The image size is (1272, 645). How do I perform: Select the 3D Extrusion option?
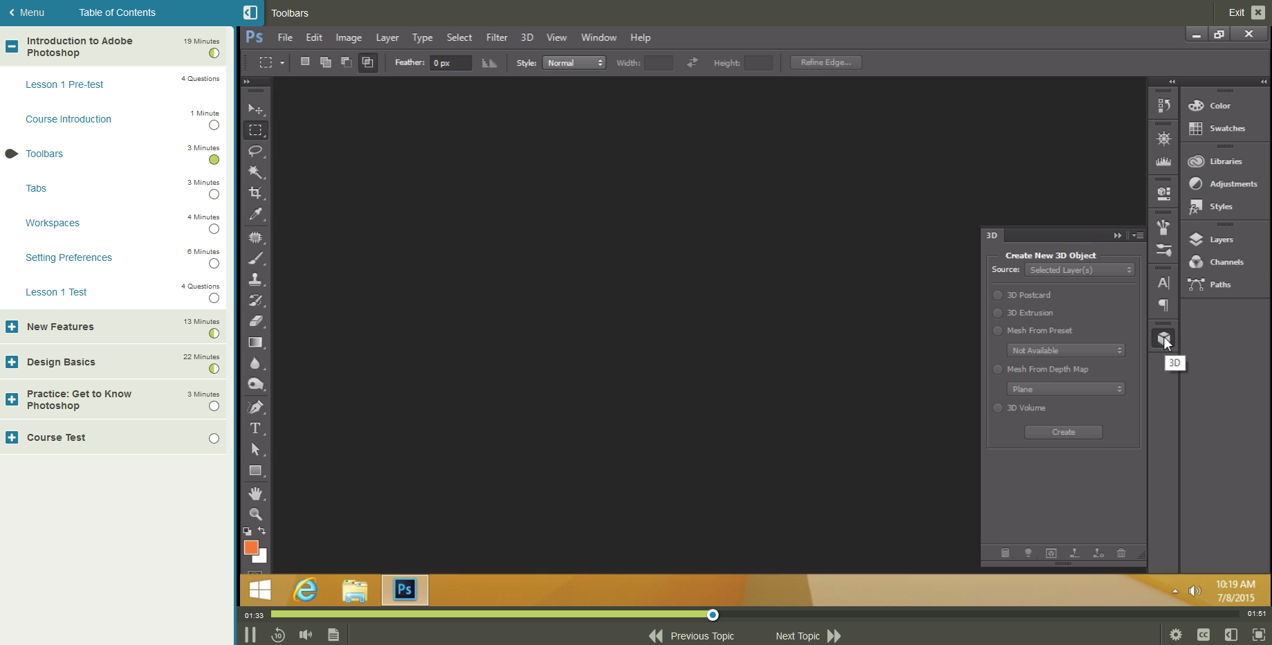point(998,312)
